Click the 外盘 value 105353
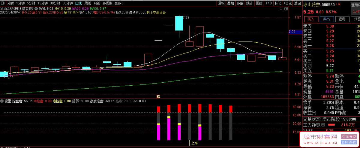The width and height of the screenshot is (360, 148). (x=327, y=97)
